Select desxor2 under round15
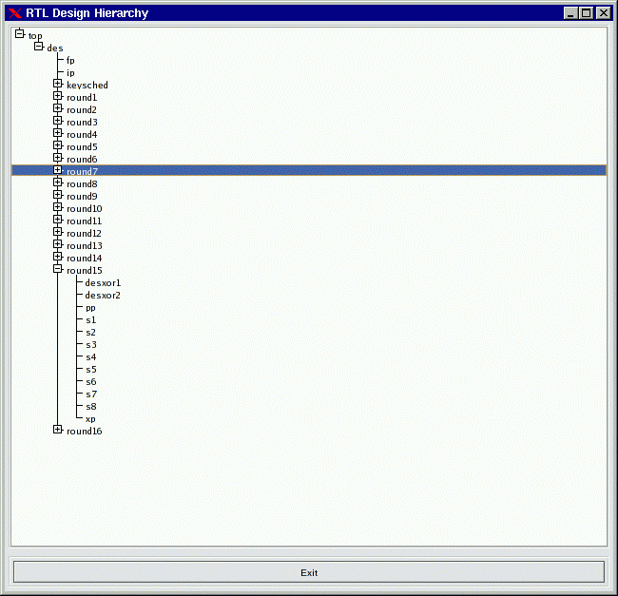This screenshot has width=618, height=596. 103,295
